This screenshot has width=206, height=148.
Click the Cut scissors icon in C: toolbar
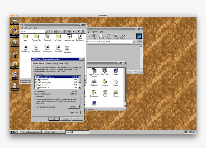pos(63,31)
